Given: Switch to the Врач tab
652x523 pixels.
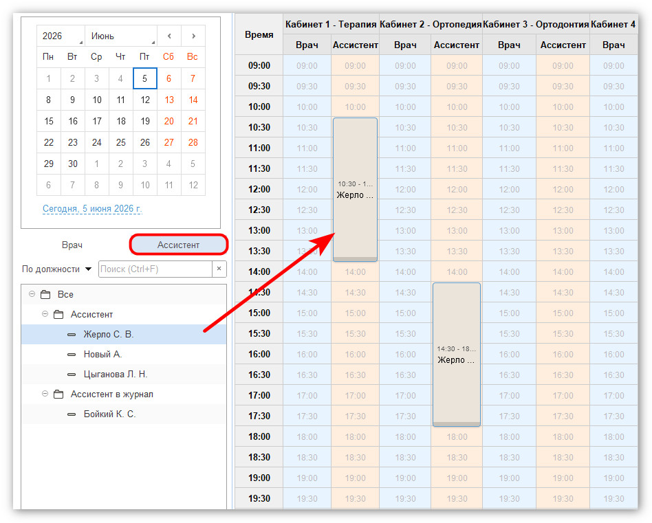Looking at the screenshot, I should click(72, 245).
